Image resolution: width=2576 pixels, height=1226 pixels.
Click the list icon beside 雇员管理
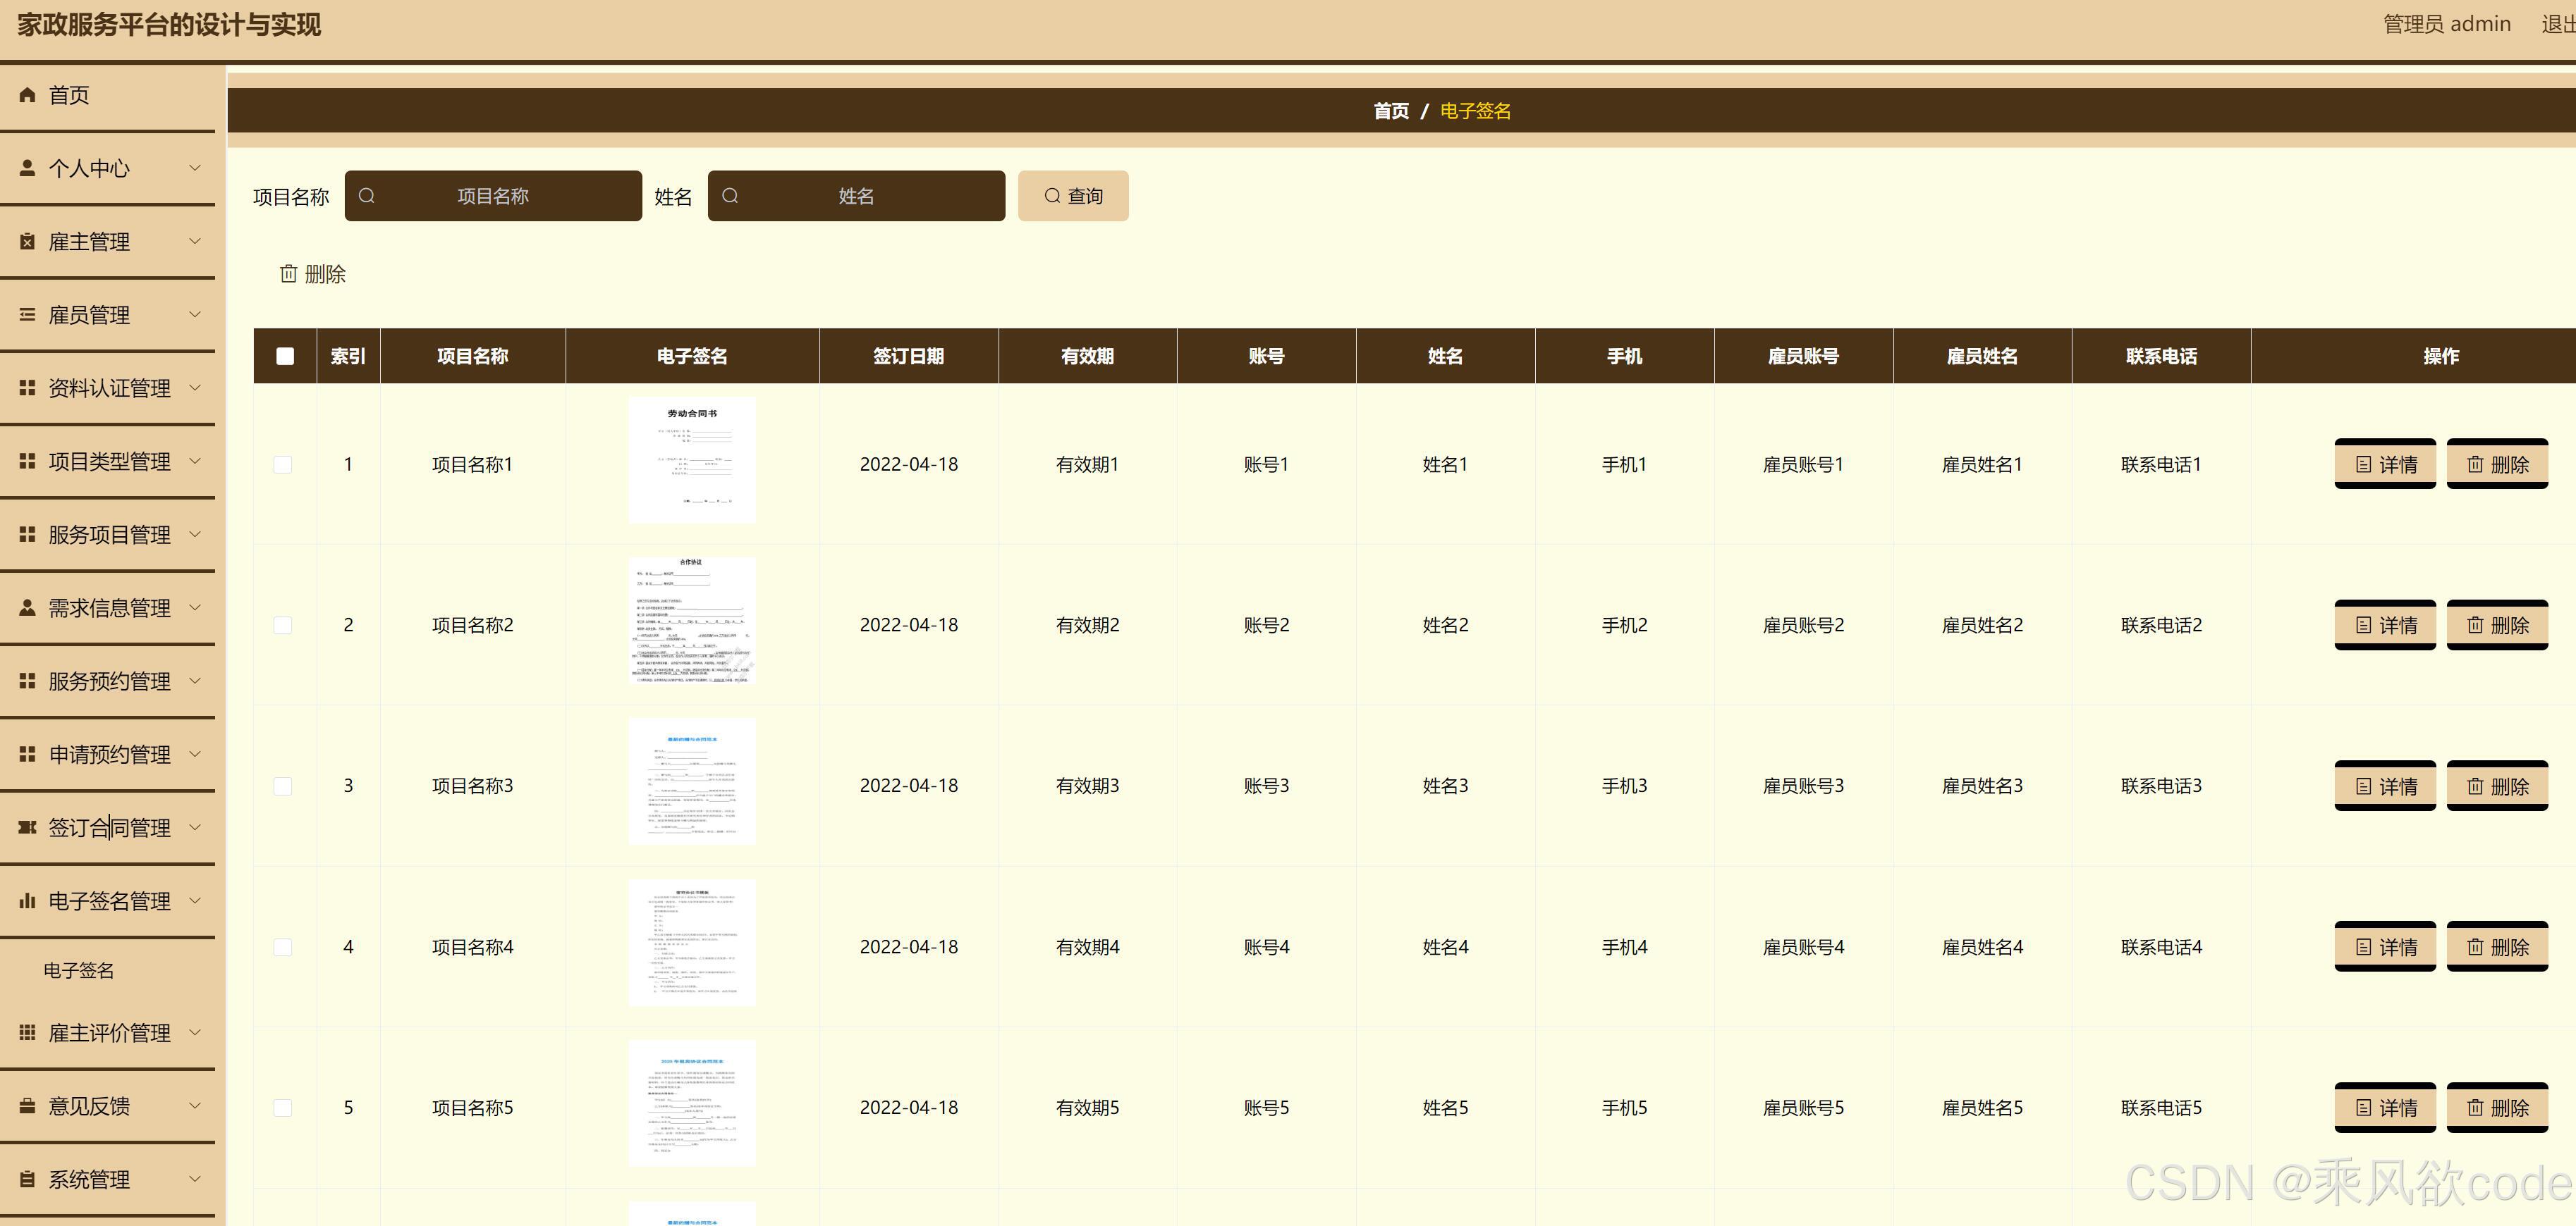[x=28, y=315]
